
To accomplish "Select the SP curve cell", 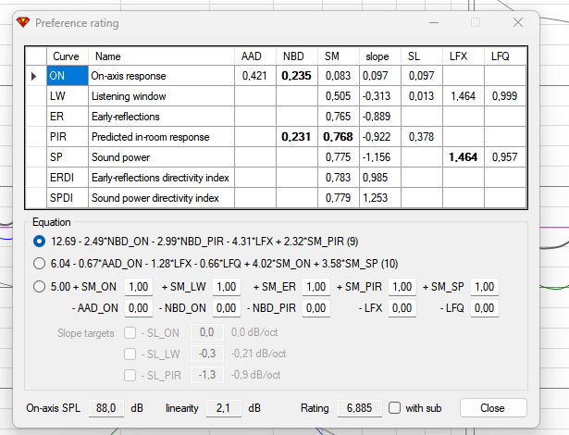I will click(x=68, y=157).
